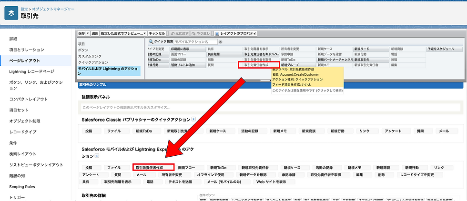Click 活動リストに追加 in the palette
The height and width of the screenshot is (201, 467).
click(188, 65)
